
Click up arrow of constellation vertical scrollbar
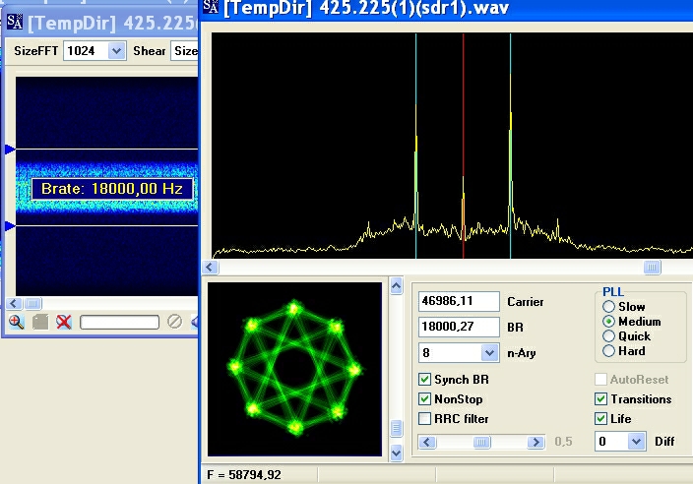(x=397, y=286)
